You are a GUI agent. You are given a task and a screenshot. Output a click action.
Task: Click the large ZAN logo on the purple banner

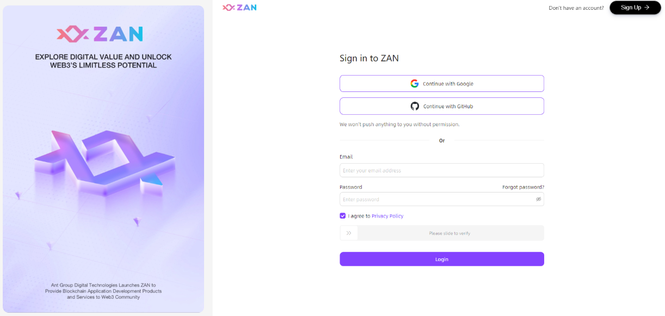click(100, 34)
